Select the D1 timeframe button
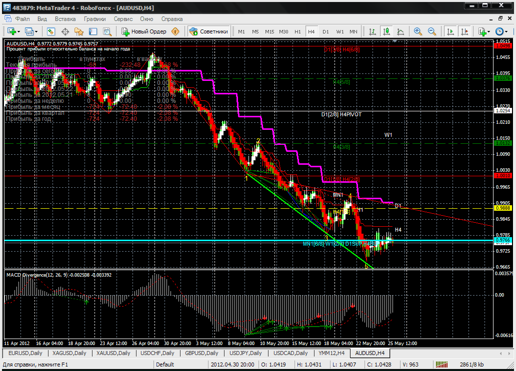The image size is (516, 371). [325, 31]
